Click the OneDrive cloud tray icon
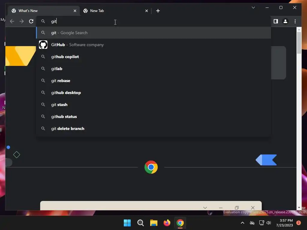The height and width of the screenshot is (230, 307). pyautogui.click(x=252, y=223)
